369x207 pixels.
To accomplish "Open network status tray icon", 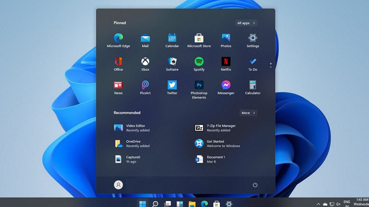I will (332, 204).
